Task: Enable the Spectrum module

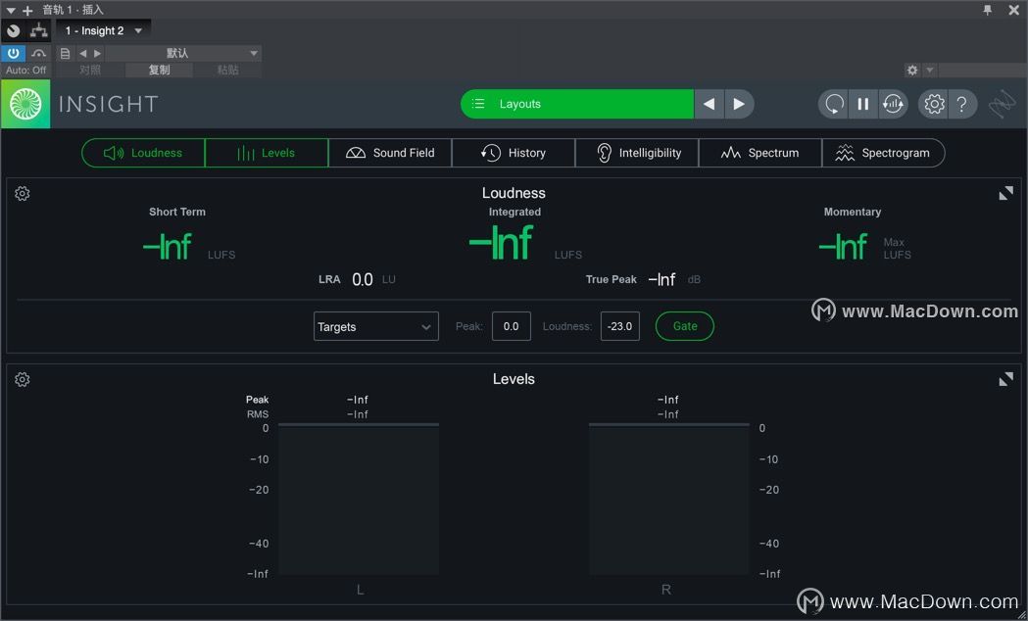Action: coord(759,153)
